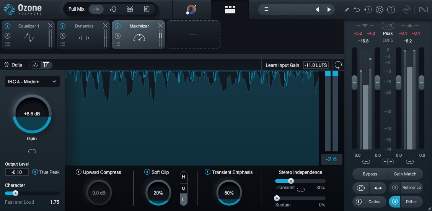This screenshot has height=211, width=432.
Task: Set Soft Clip mode to H
Action: 184,177
